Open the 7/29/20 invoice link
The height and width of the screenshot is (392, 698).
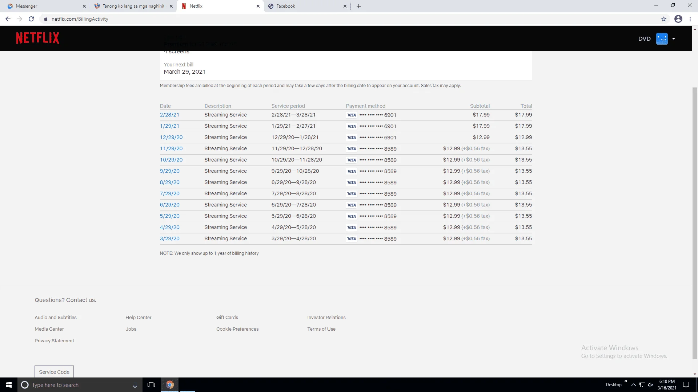tap(169, 193)
